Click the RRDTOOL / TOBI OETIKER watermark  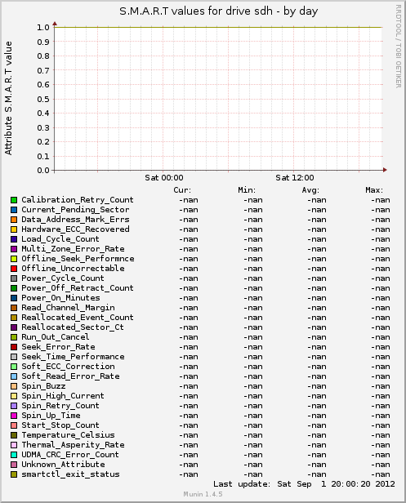[398, 47]
